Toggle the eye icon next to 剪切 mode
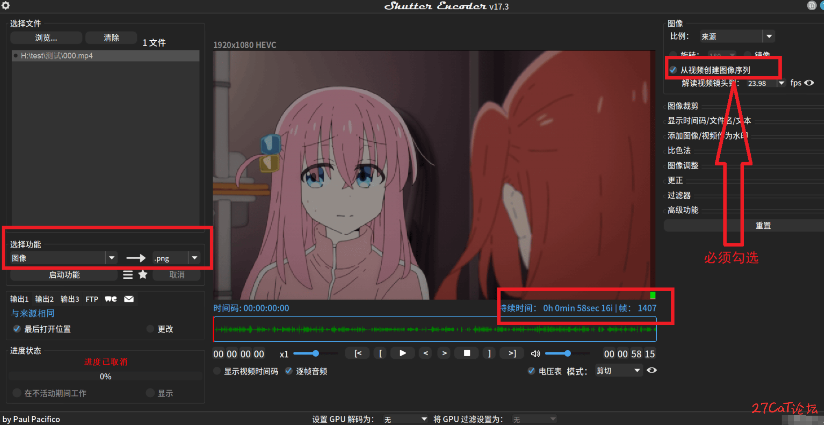This screenshot has height=425, width=824. tap(652, 370)
